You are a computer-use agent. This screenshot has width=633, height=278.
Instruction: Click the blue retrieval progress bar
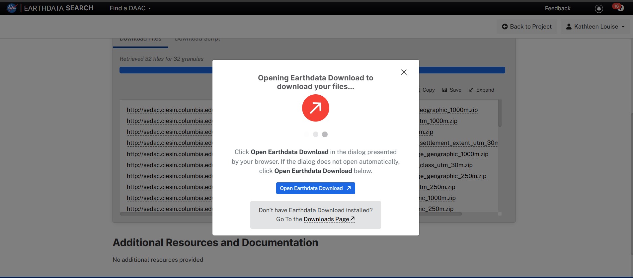(312, 70)
